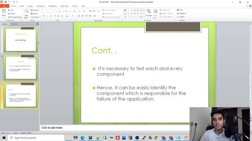Screen dimensions: 252x141
Task: Click the Paste button in Clipboard group
Action: pyautogui.click(x=4, y=13)
